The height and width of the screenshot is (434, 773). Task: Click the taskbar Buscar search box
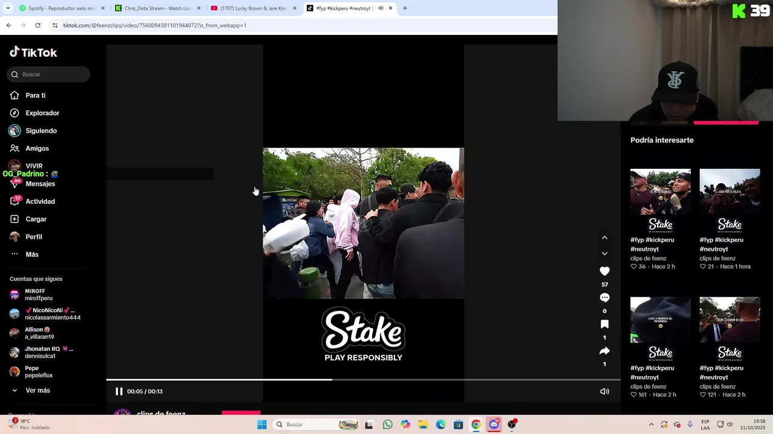click(316, 424)
